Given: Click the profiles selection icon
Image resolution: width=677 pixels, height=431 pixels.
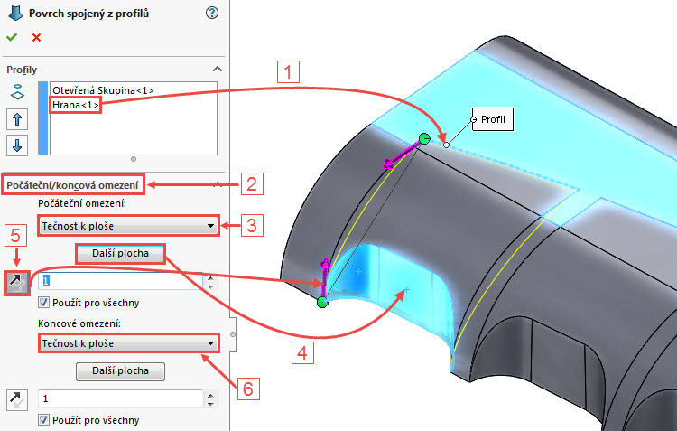Looking at the screenshot, I should click(17, 91).
